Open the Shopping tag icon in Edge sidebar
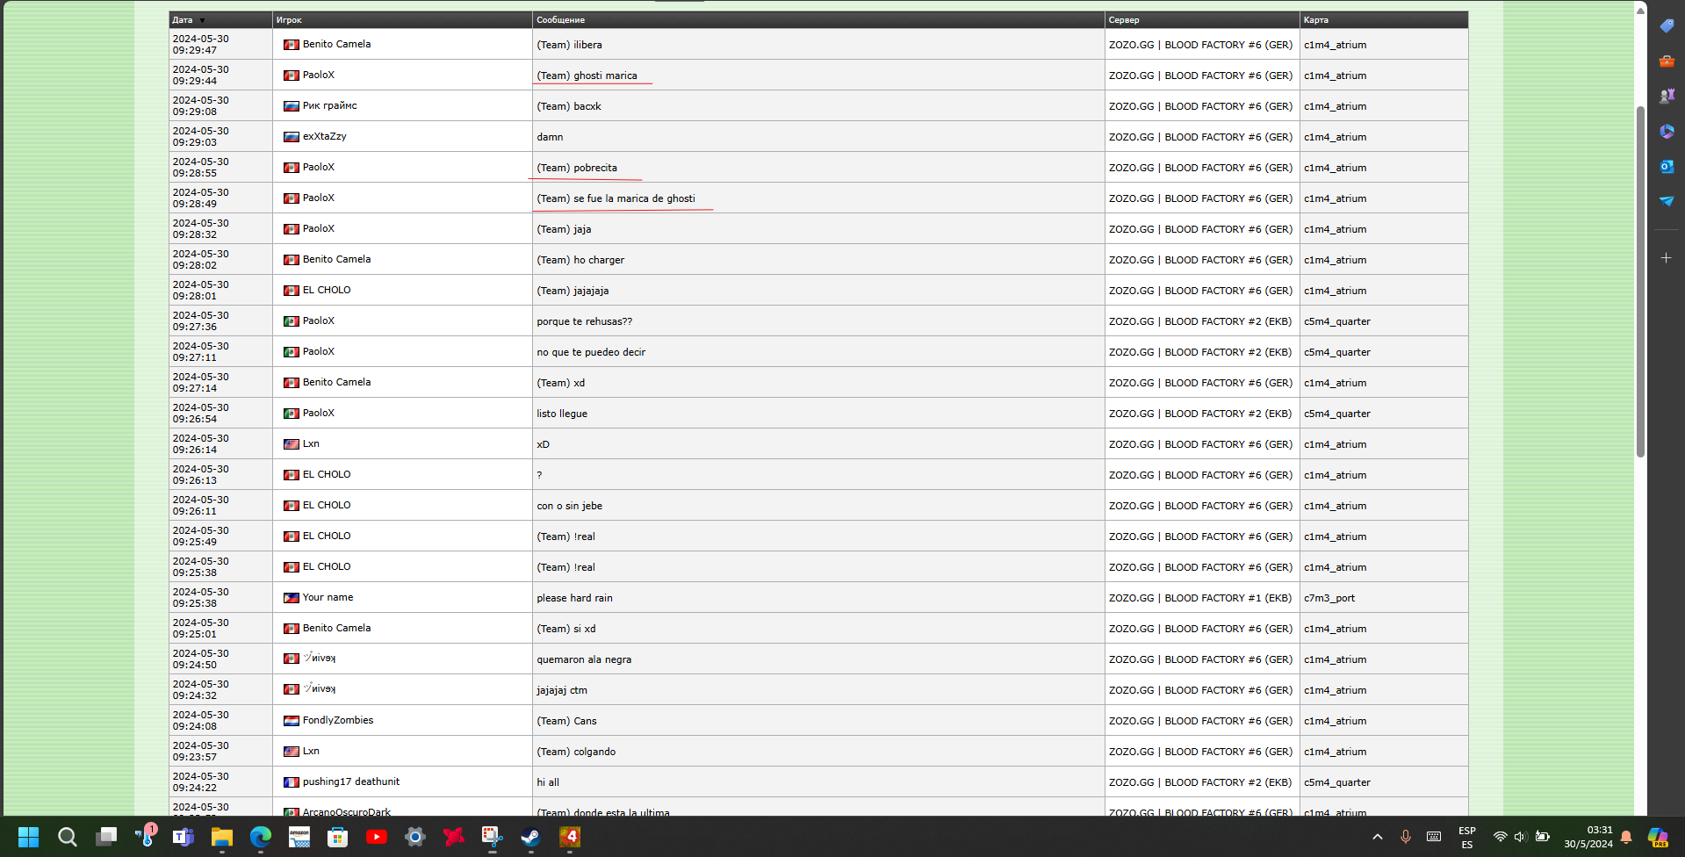1685x857 pixels. [x=1667, y=26]
